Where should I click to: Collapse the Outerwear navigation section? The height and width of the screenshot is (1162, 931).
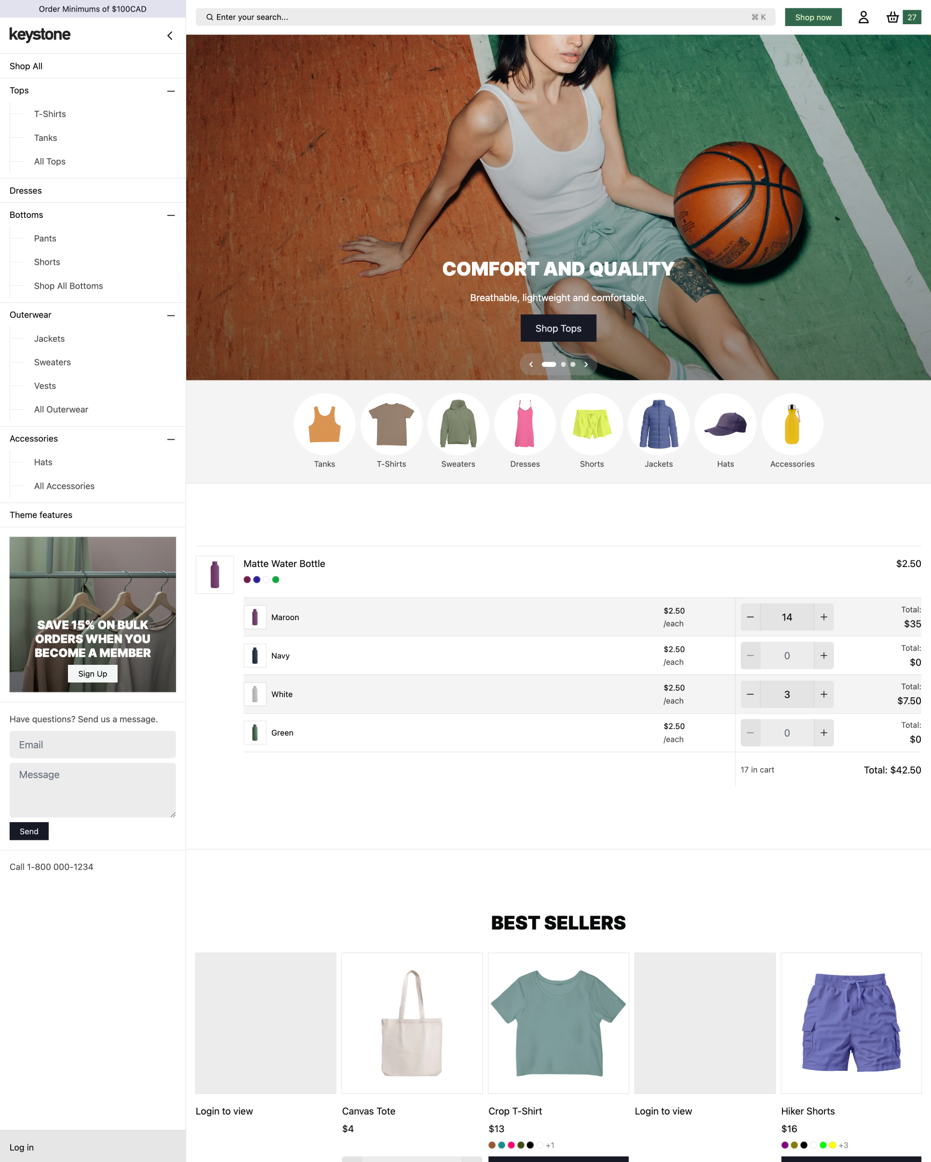point(171,315)
